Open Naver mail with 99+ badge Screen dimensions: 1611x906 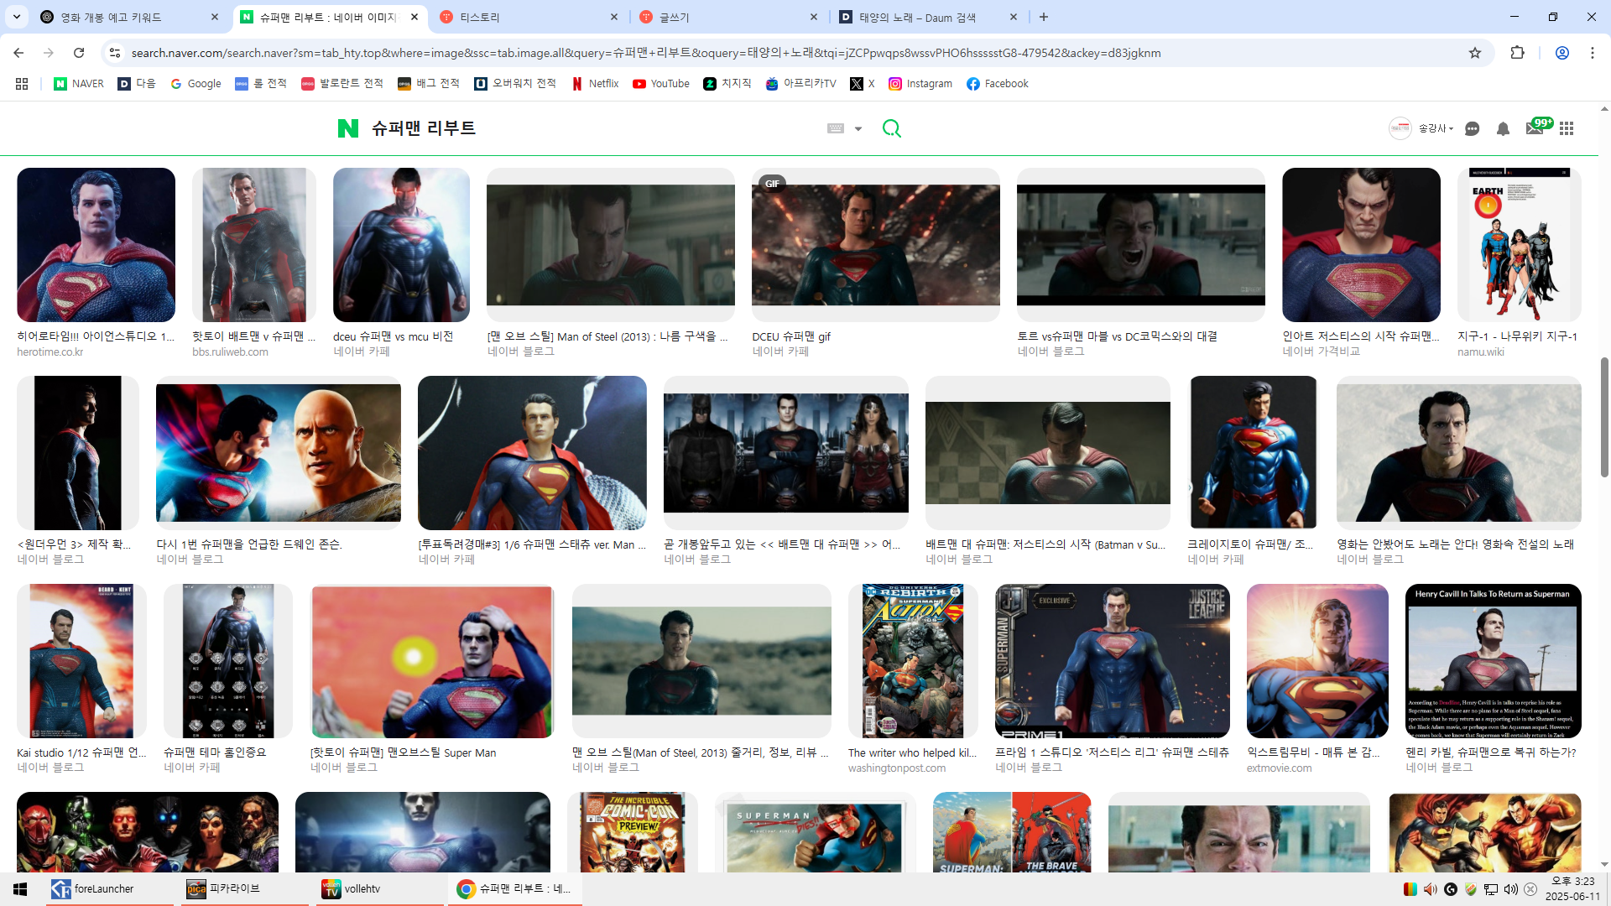pos(1535,128)
